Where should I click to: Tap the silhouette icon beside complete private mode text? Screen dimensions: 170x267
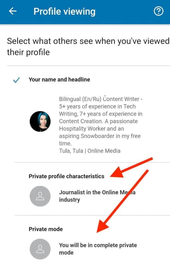coord(40,249)
